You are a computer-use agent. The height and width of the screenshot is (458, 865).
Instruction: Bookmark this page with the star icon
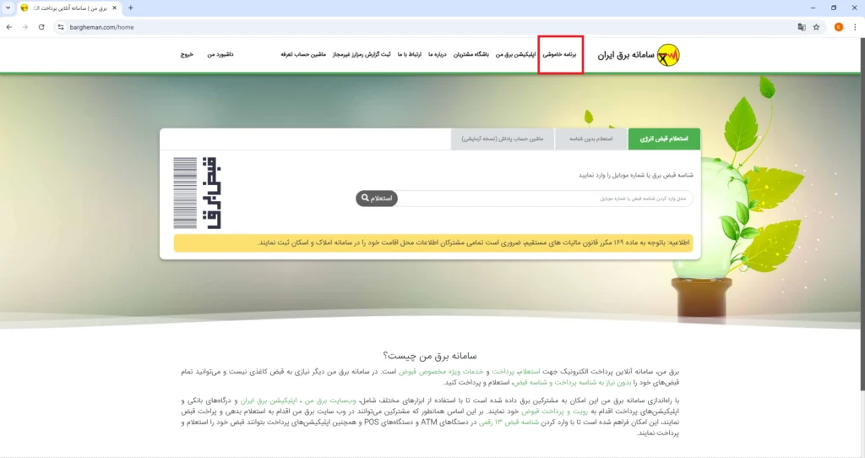pos(816,27)
